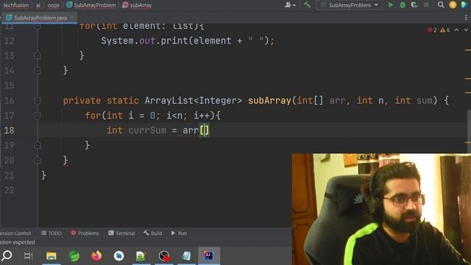Screen dimensions: 471x265
Task: Click the techfusion breadcrumb
Action: [x=16, y=5]
